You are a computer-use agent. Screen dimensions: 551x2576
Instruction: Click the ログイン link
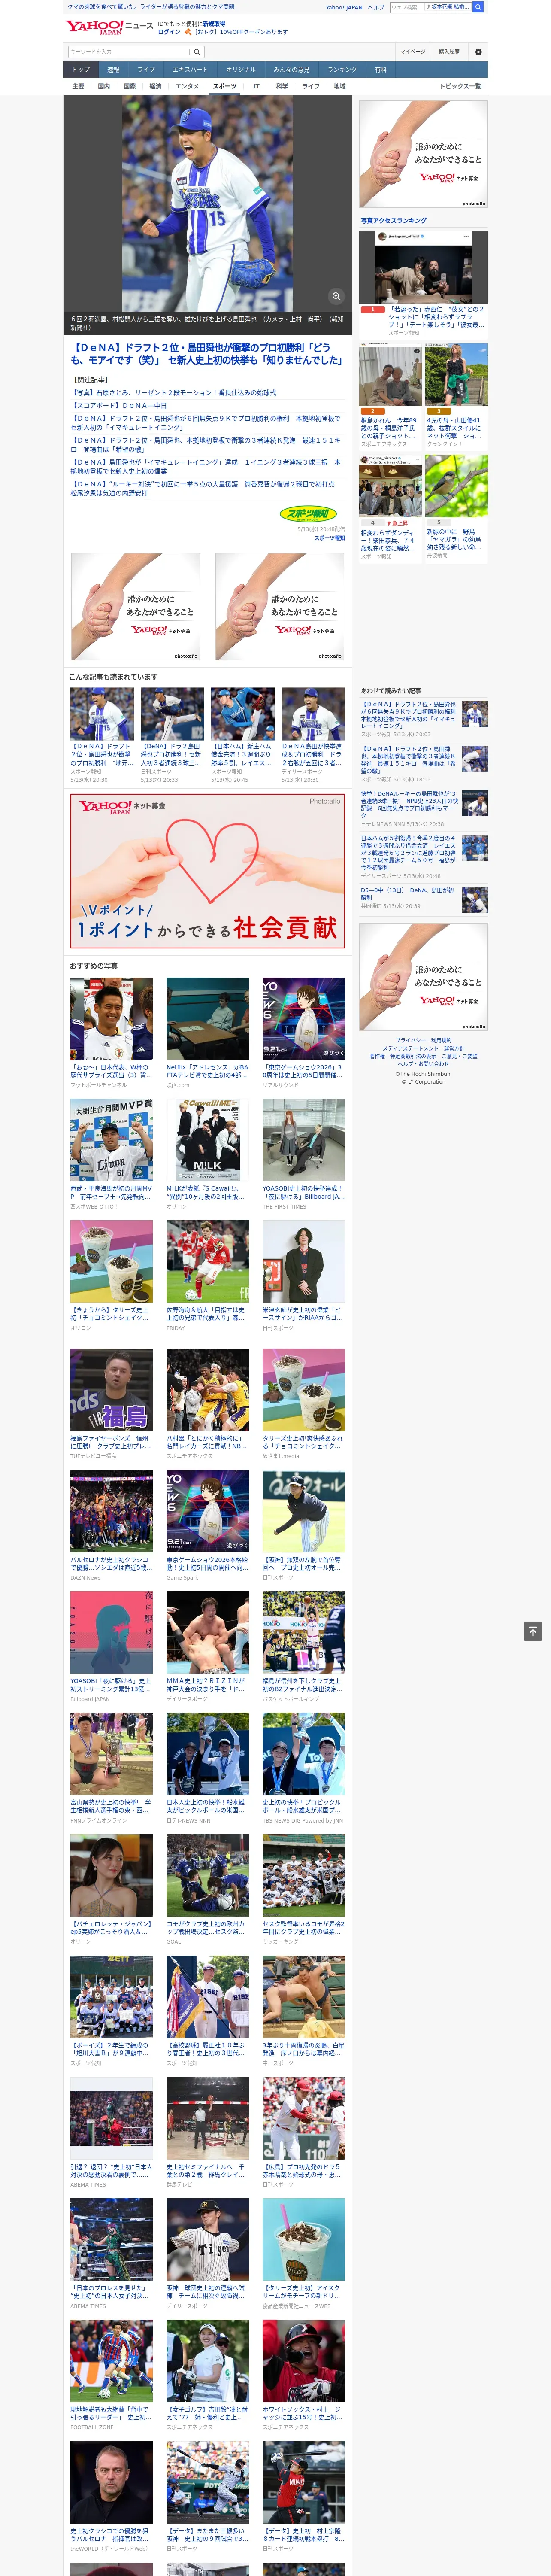169,32
